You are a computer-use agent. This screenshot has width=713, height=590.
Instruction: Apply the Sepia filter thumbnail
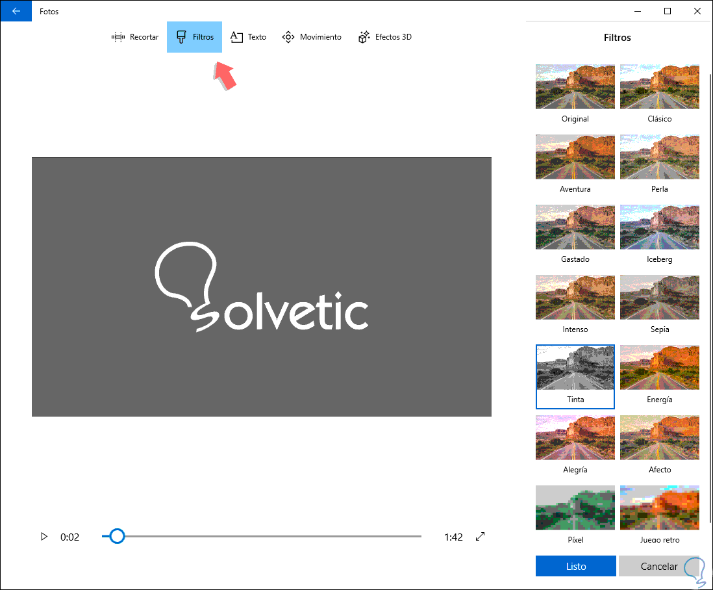659,297
